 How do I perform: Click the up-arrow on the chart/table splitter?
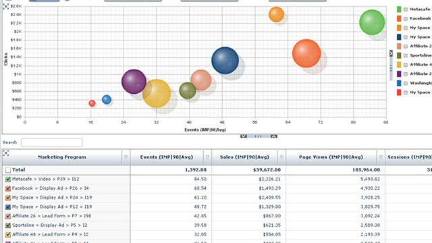tap(273, 136)
